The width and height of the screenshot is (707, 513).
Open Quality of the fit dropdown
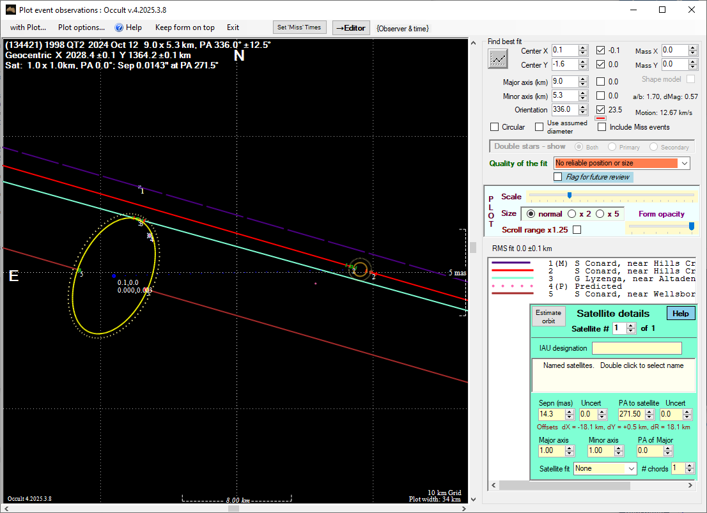tap(685, 163)
